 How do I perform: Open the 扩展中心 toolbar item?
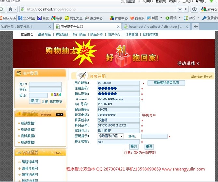[x=118, y=18]
